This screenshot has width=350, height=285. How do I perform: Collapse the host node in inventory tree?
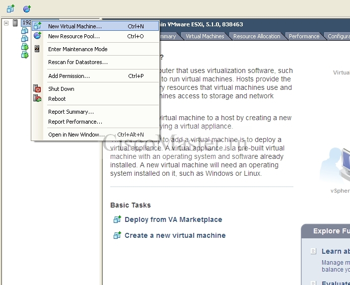[x=6, y=23]
